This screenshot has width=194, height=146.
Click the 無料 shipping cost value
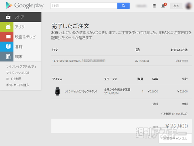(x=185, y=104)
